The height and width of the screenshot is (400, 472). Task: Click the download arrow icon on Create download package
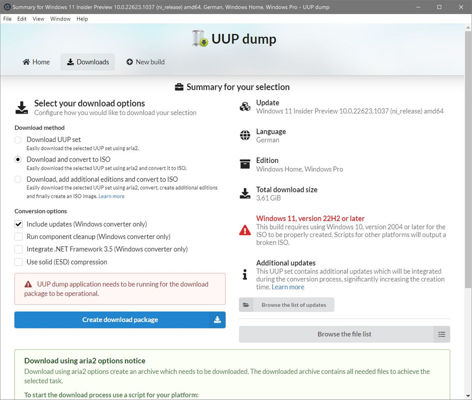point(217,319)
